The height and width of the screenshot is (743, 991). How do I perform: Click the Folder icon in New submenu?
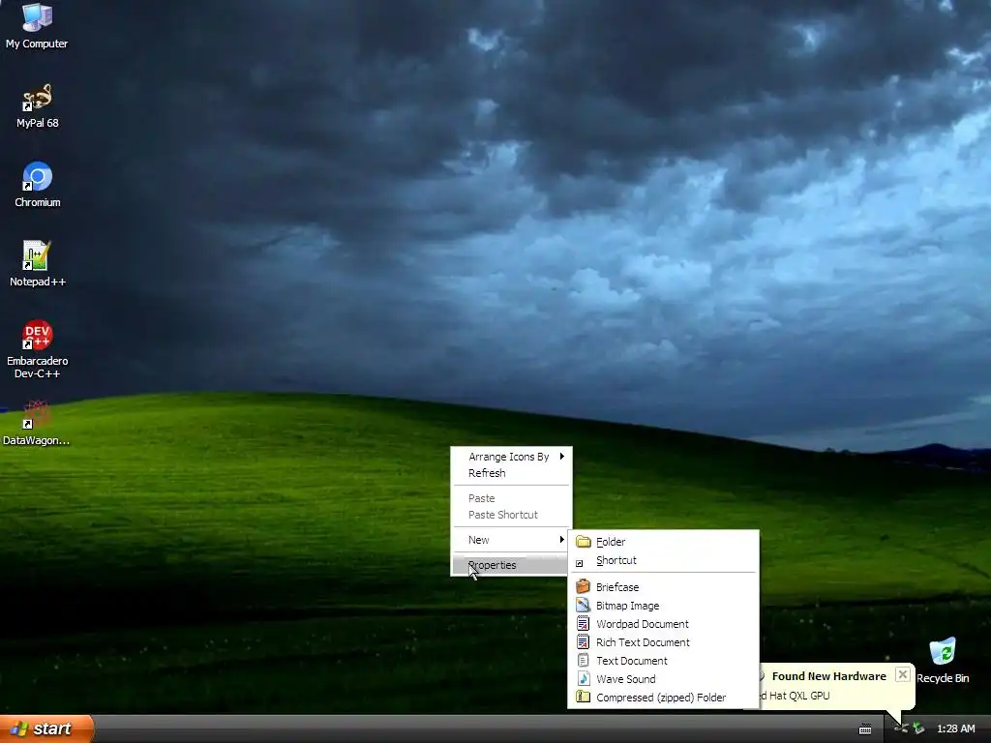tap(584, 542)
